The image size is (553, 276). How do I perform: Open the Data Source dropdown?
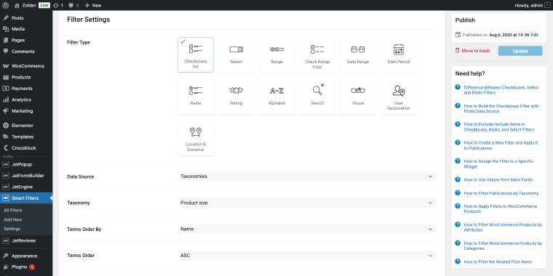(307, 176)
